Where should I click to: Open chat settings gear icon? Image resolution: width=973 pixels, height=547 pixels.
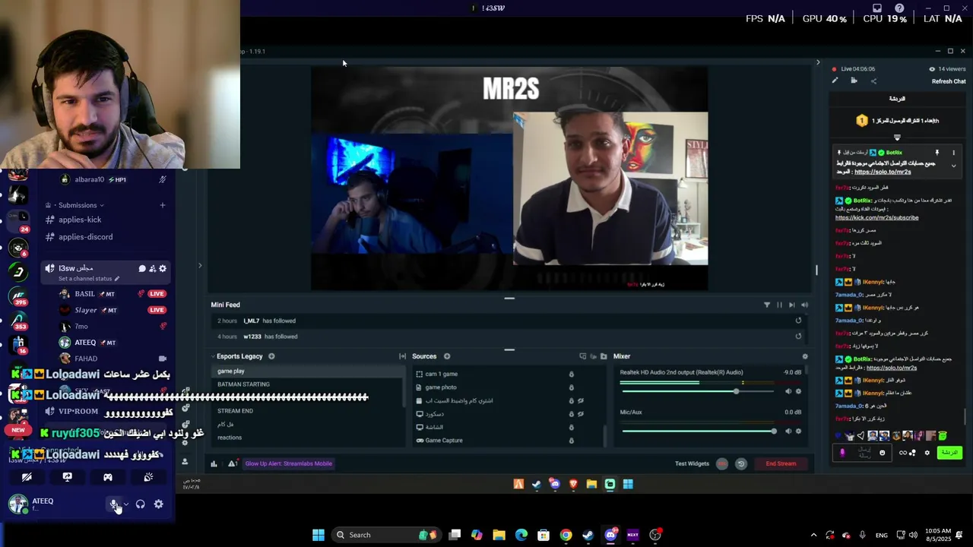click(x=927, y=453)
